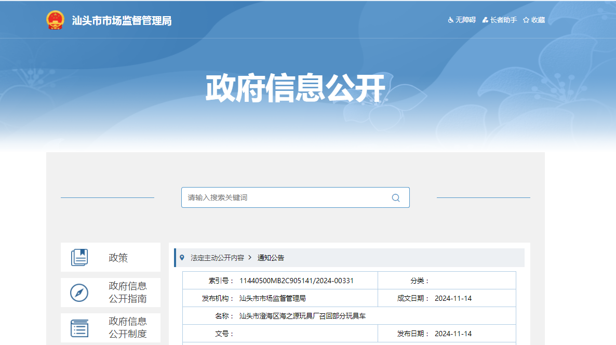Click the document name 汕头市澄海区海之源玩具厂召回部分玩具车
The width and height of the screenshot is (616, 345).
tap(302, 316)
